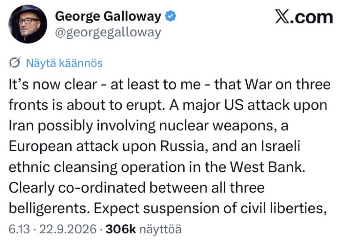Open the 306k views count

pyautogui.click(x=121, y=229)
